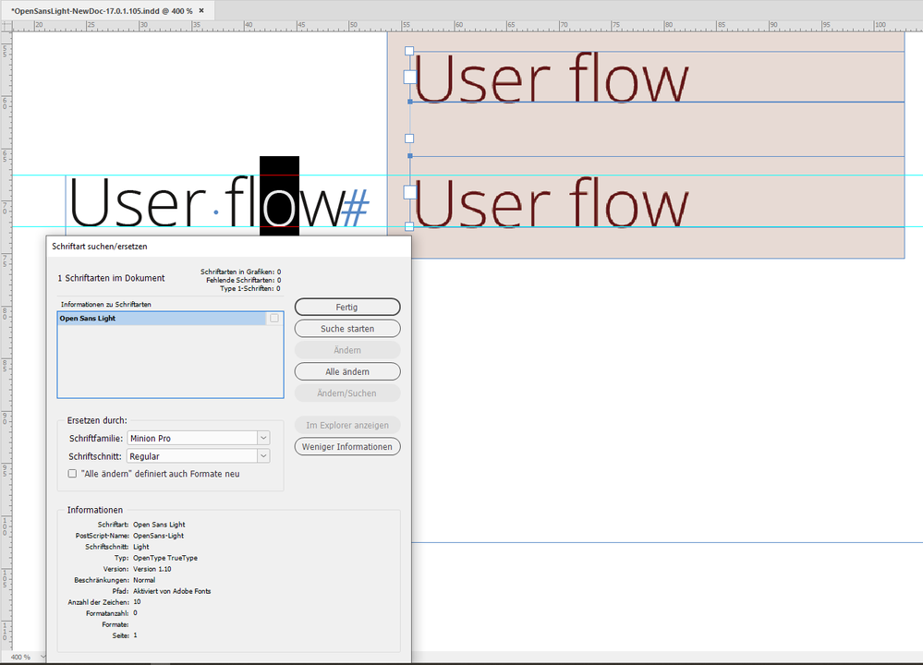This screenshot has width=923, height=665.
Task: Click Weniger Informationen to collapse details
Action: point(346,446)
